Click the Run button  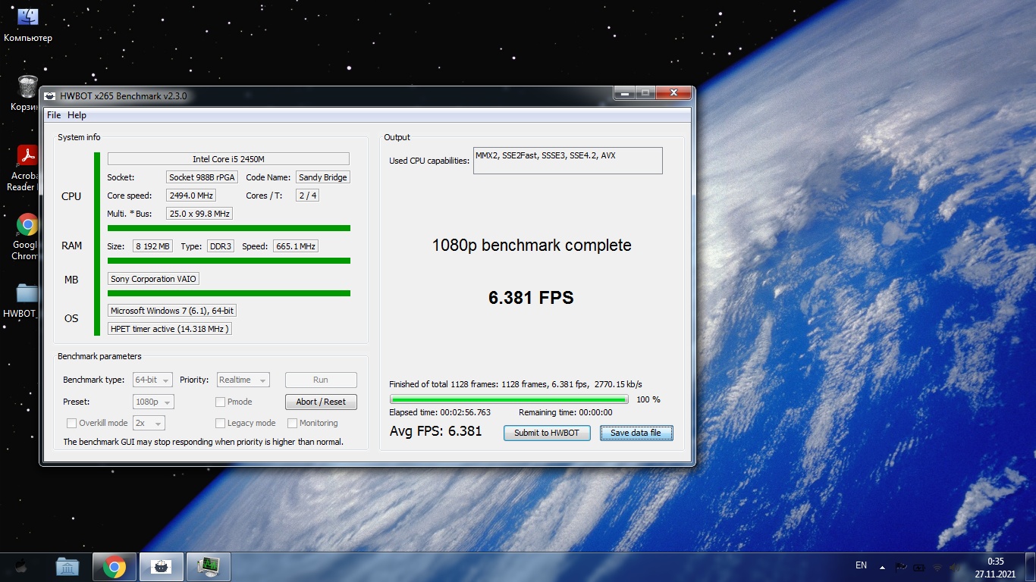321,380
